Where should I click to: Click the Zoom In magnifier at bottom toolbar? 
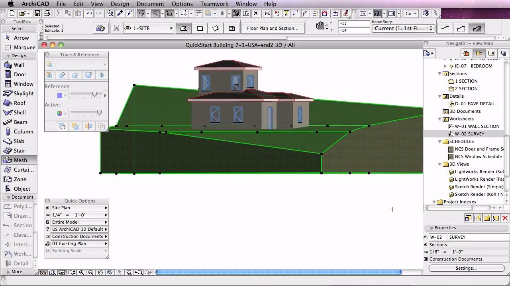[x=82, y=272]
